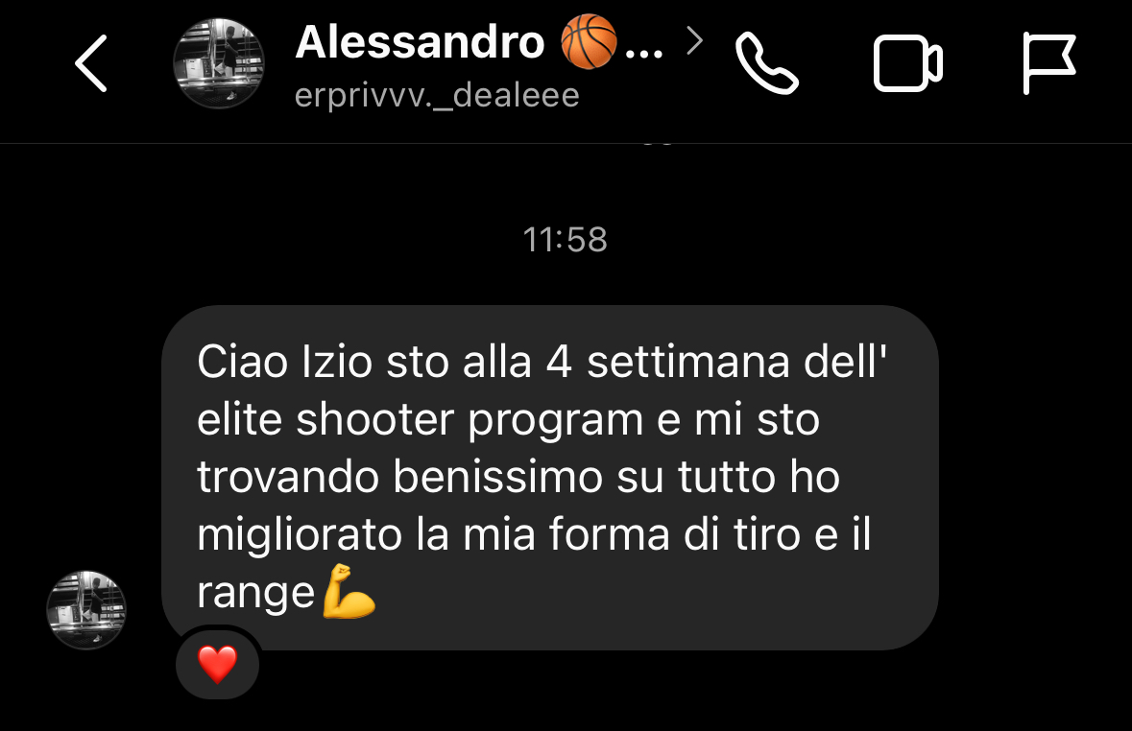1132x731 pixels.
Task: Tap the 11:58 timestamp
Action: click(566, 240)
